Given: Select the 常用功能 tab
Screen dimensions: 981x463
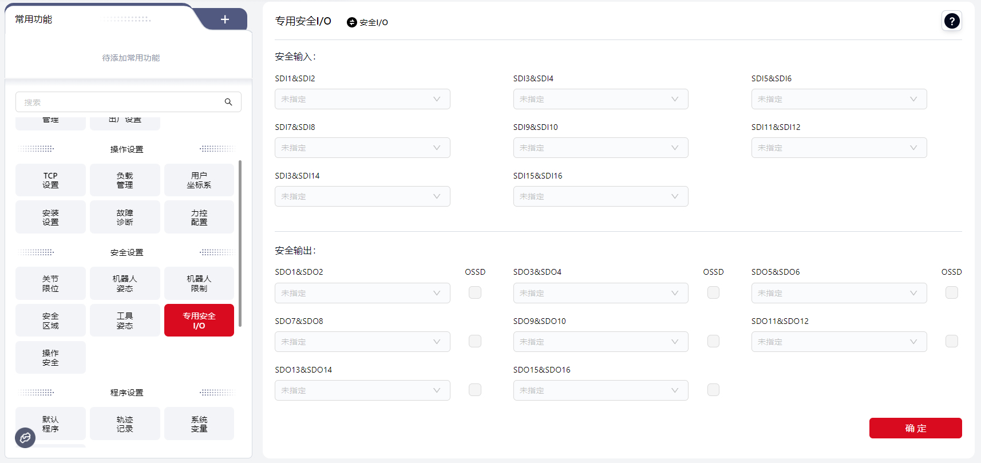Looking at the screenshot, I should pos(34,19).
